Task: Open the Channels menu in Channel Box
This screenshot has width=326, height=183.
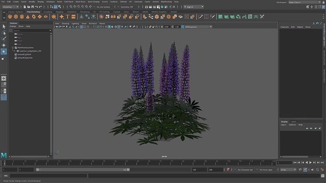Action: coord(284,27)
